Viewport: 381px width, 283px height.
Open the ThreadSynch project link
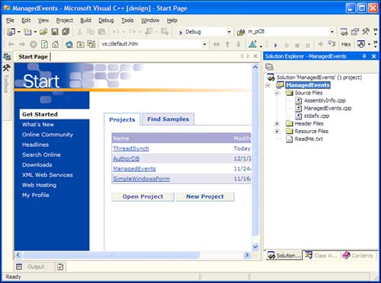tap(131, 148)
